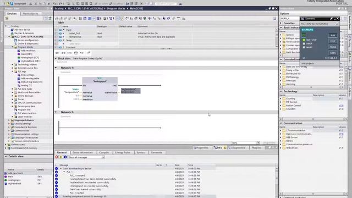Insert an open branch from favorites bar
Image resolution: width=352 pixels, height=198 pixels.
point(82,53)
